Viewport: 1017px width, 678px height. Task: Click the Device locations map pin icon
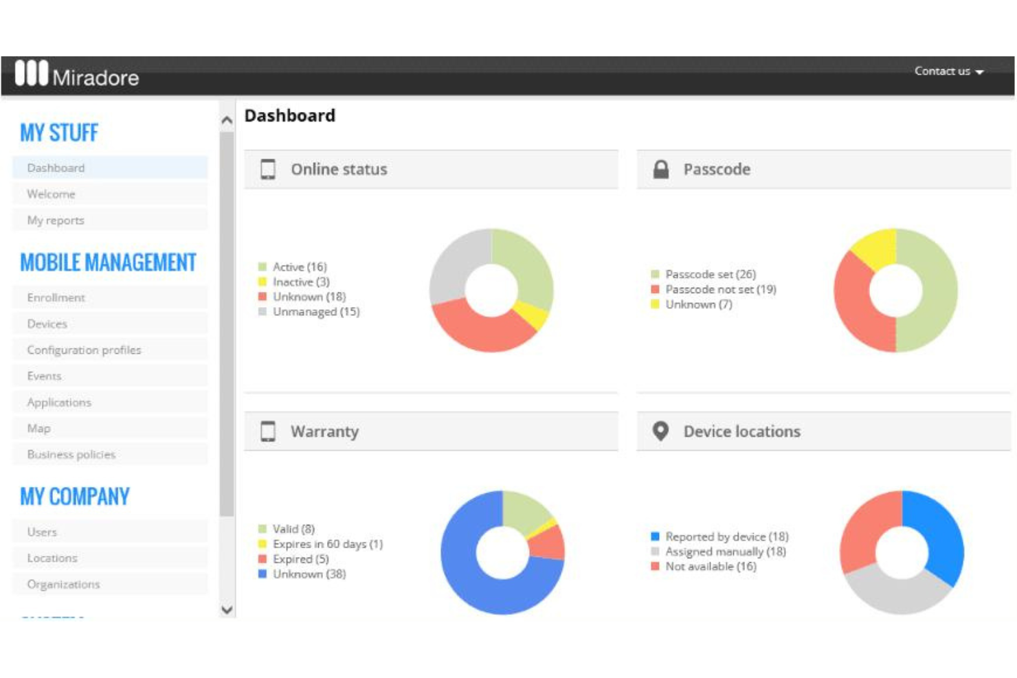click(x=660, y=430)
